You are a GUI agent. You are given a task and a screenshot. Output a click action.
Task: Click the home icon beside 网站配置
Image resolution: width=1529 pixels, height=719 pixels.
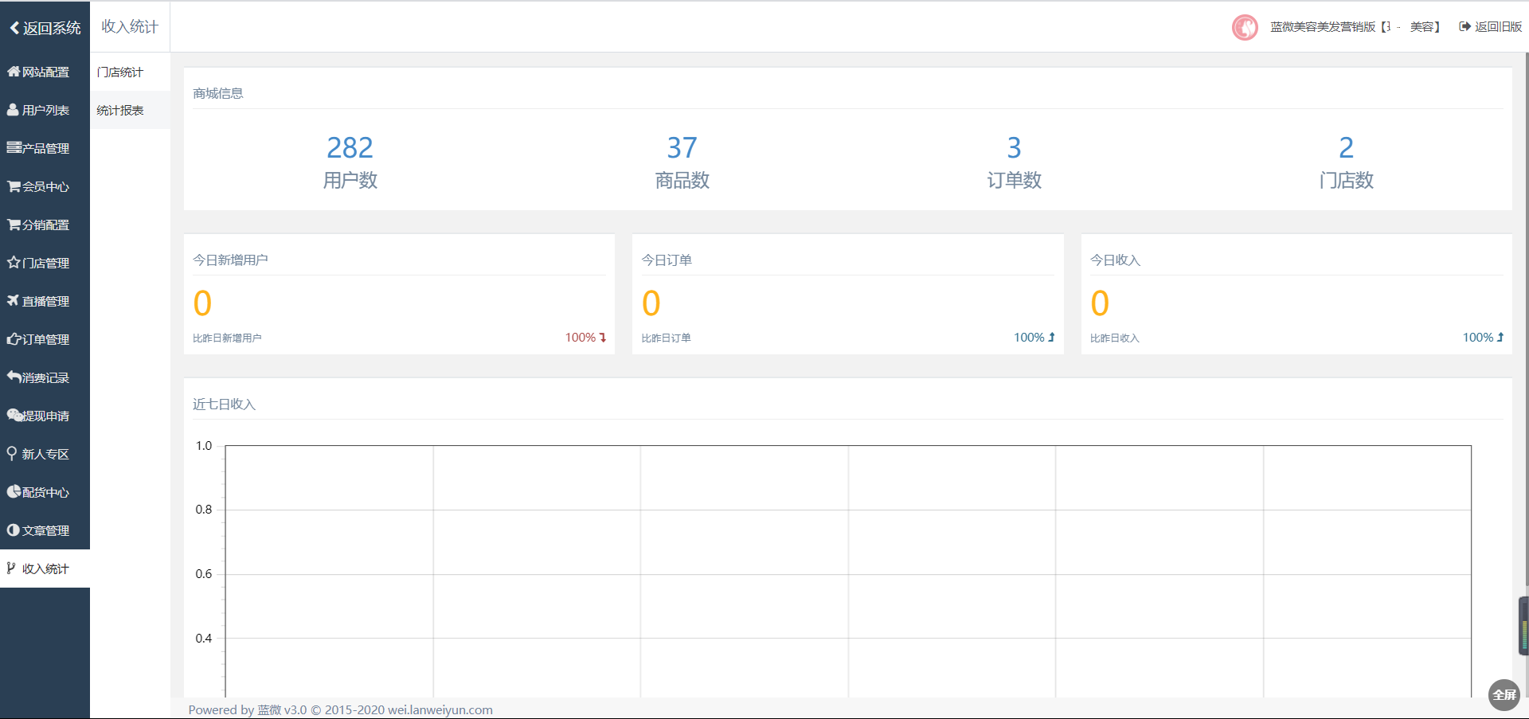tap(14, 72)
